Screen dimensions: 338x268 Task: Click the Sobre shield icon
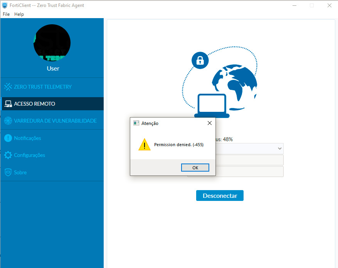[8, 172]
